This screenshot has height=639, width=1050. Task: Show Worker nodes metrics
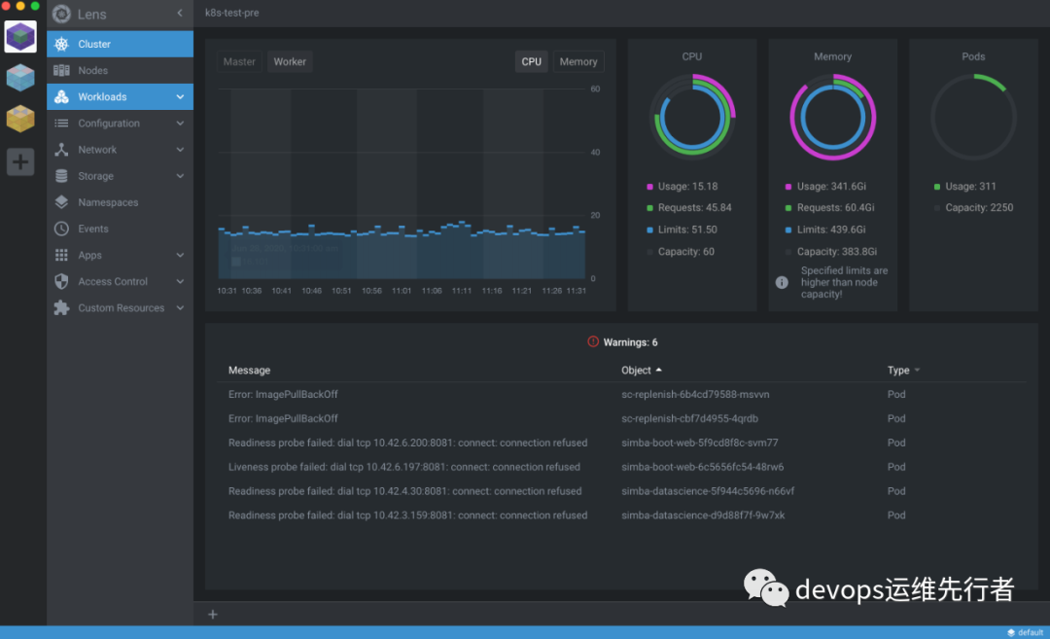[x=290, y=61]
